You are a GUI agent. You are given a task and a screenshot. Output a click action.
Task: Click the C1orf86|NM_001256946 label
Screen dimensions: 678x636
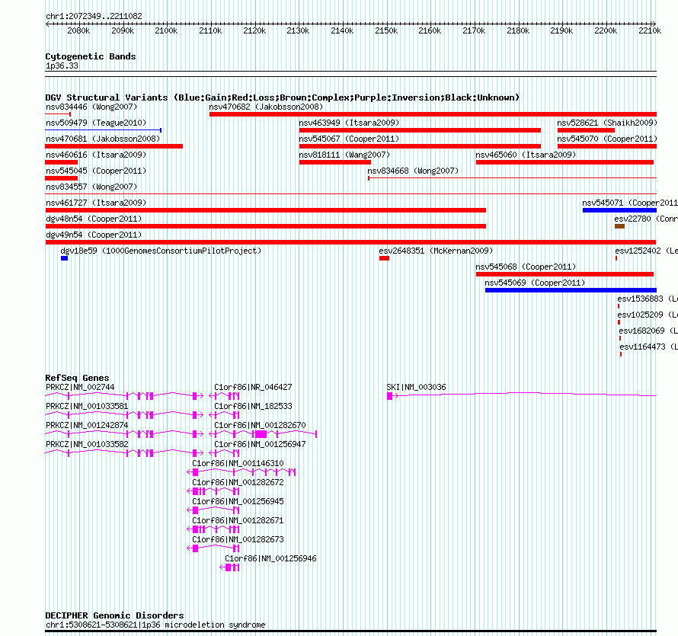[270, 558]
